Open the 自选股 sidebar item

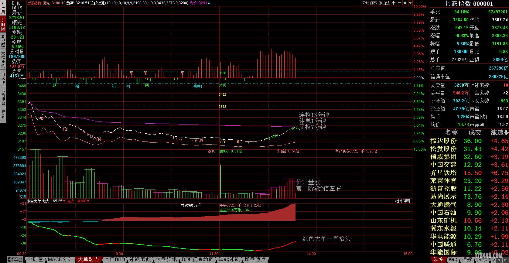click(3, 78)
